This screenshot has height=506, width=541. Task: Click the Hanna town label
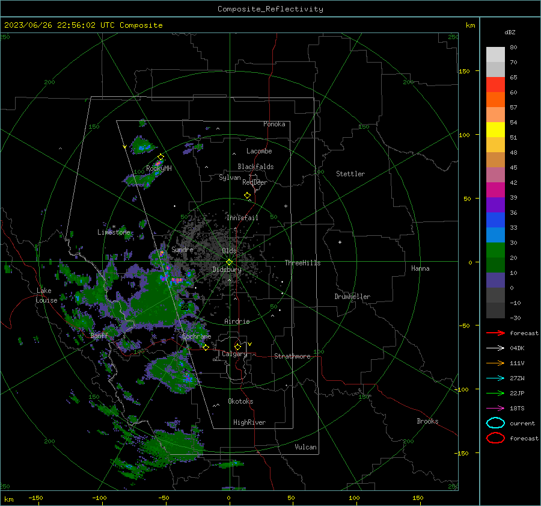[x=420, y=268]
